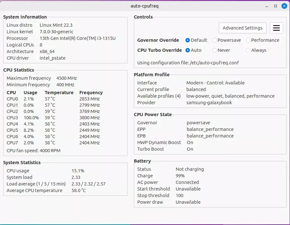Click CPU0 frequency 2853 MHz
290x225 pixels.
tap(89, 99)
